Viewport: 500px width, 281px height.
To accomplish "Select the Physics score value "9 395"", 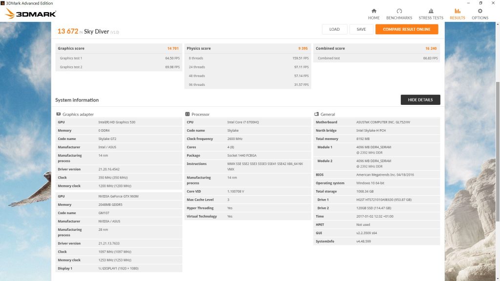I will pos(303,48).
